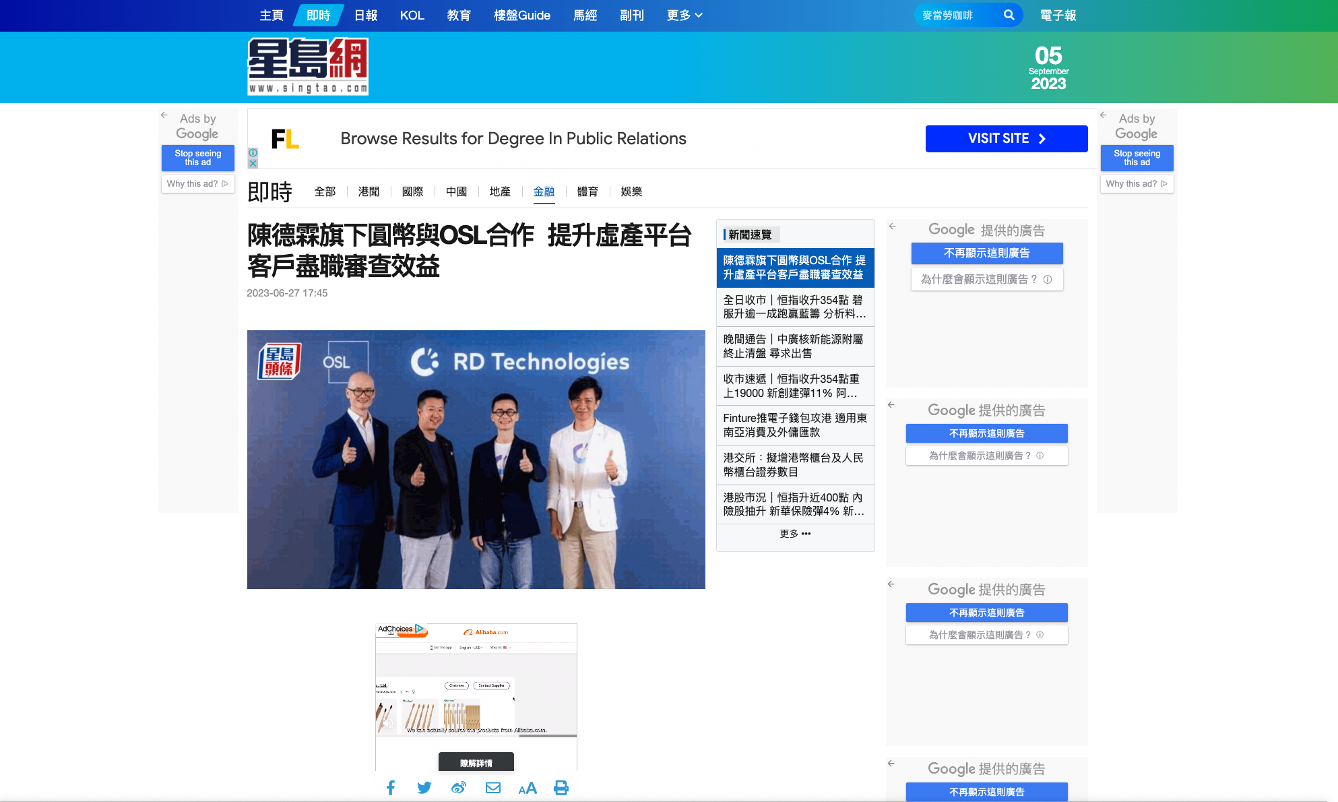Click back arrow of second Google 提供的廣告 block
The height and width of the screenshot is (802, 1338).
click(891, 405)
